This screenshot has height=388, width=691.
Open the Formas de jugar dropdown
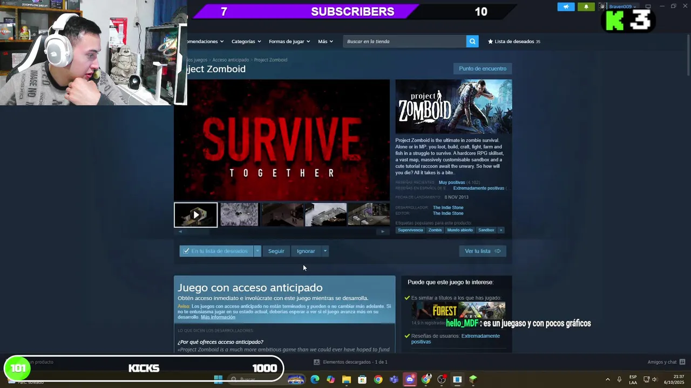(289, 41)
